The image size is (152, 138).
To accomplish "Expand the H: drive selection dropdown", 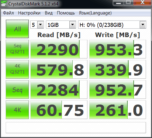I will click(x=143, y=25).
